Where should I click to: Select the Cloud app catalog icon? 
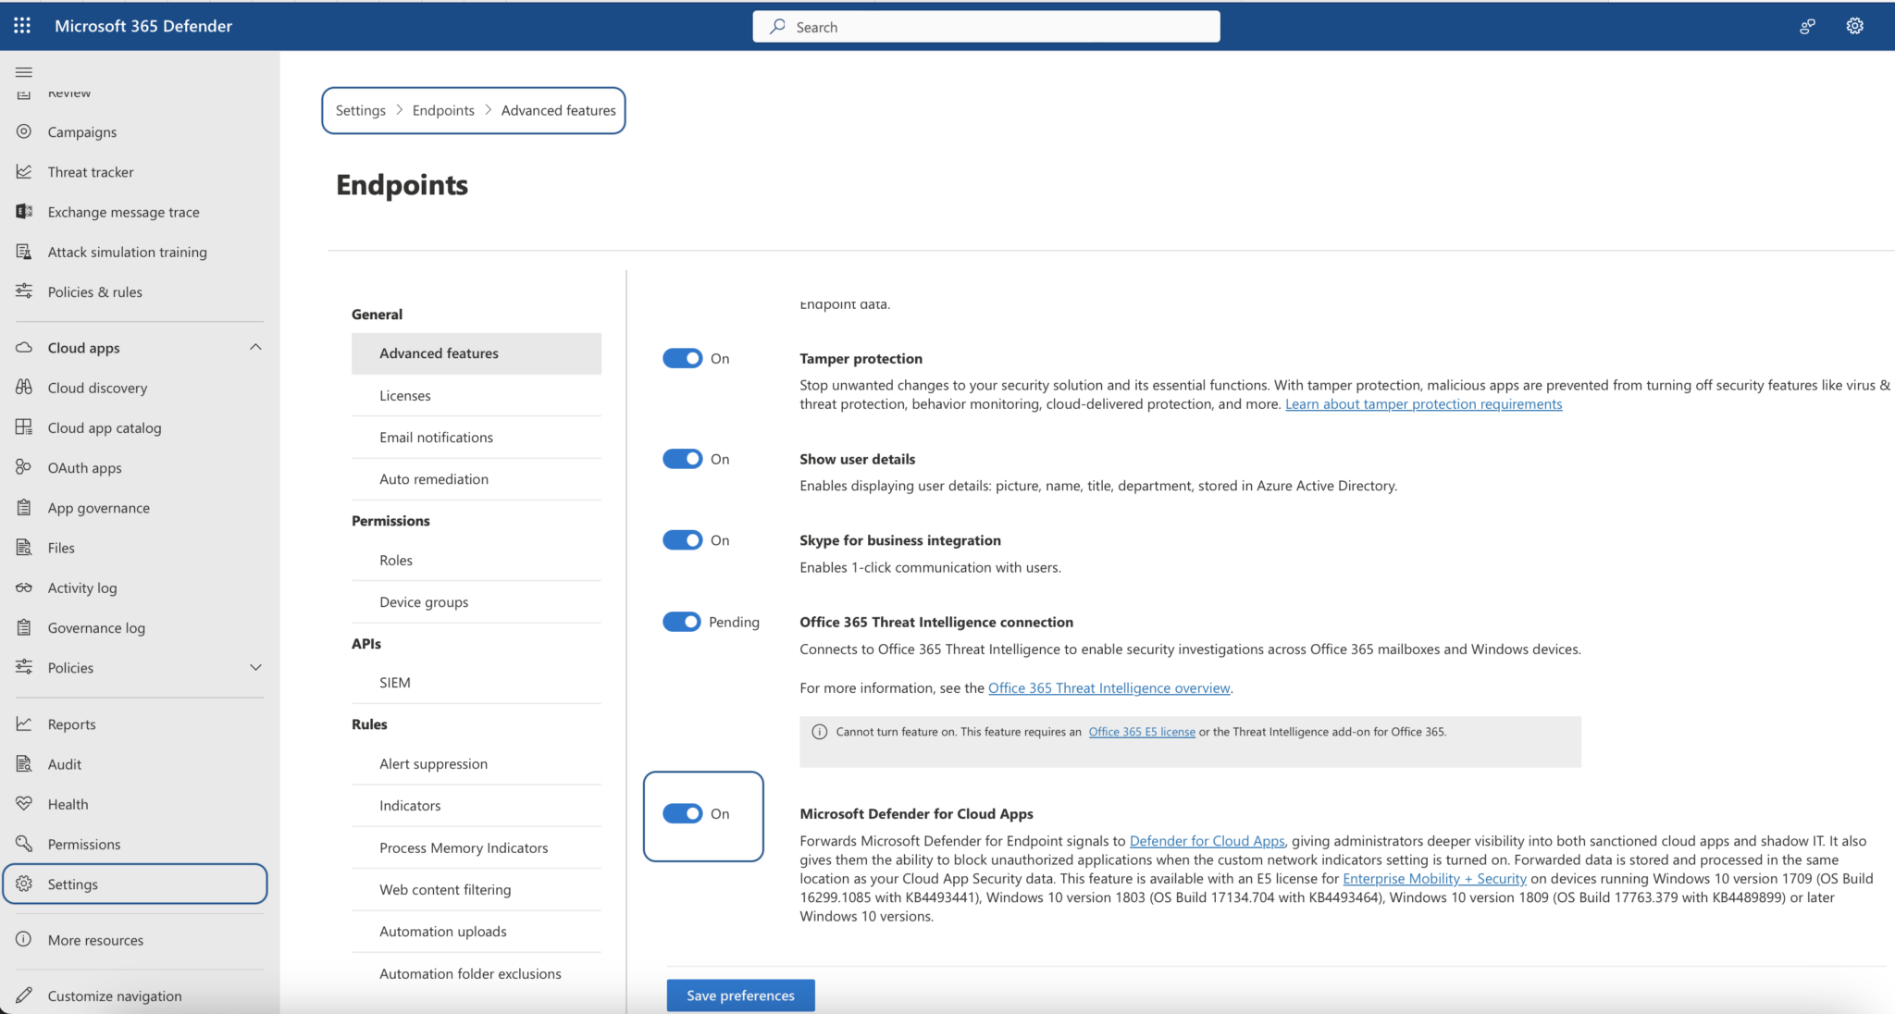point(24,427)
